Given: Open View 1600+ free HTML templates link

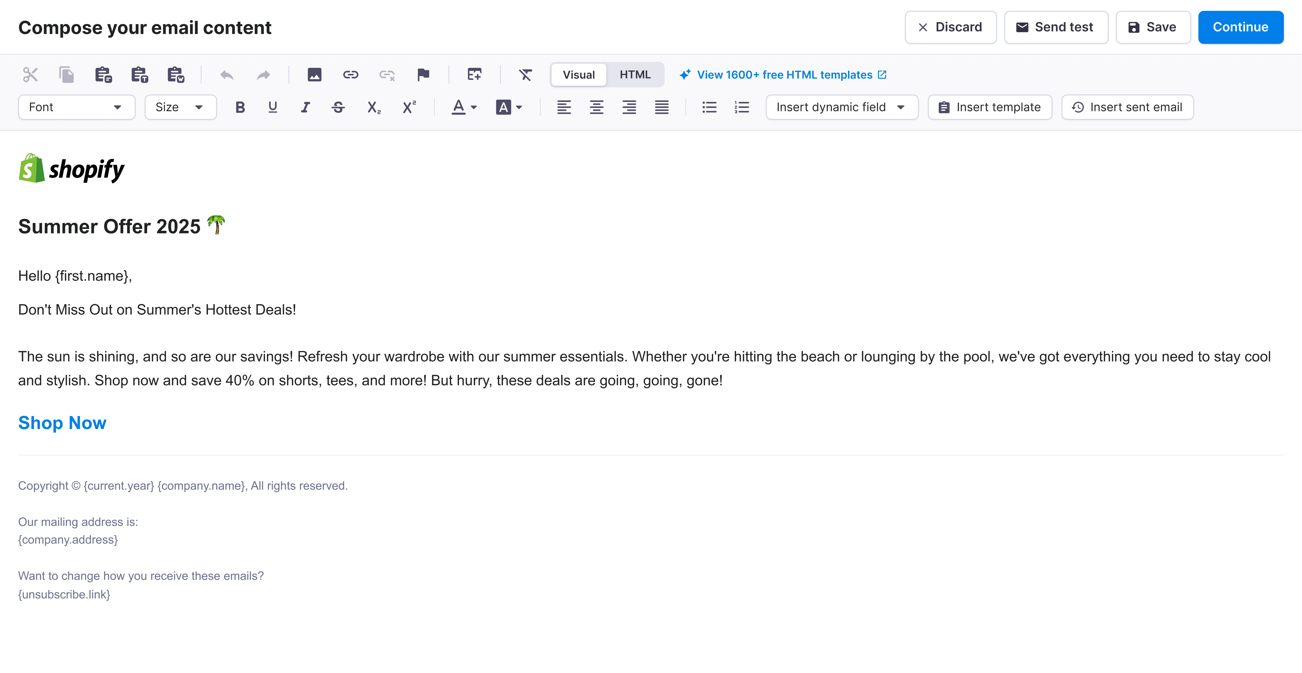Looking at the screenshot, I should [783, 75].
